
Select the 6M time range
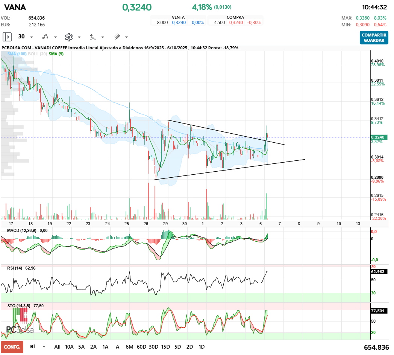(x=129, y=347)
